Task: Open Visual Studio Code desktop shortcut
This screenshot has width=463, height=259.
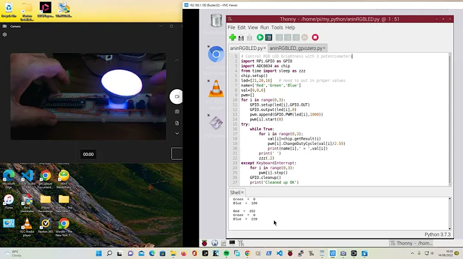Action: coord(27,180)
